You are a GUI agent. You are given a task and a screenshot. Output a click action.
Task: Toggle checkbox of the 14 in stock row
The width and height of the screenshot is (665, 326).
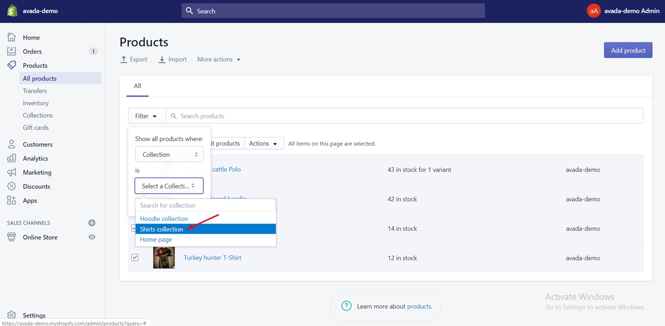tap(134, 228)
